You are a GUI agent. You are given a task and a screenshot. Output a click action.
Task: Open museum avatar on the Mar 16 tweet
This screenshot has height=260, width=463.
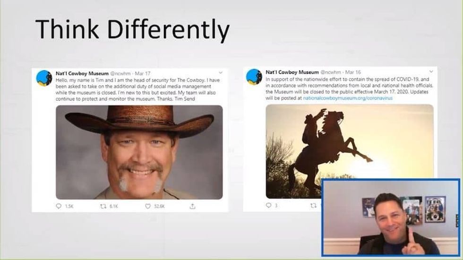click(254, 77)
